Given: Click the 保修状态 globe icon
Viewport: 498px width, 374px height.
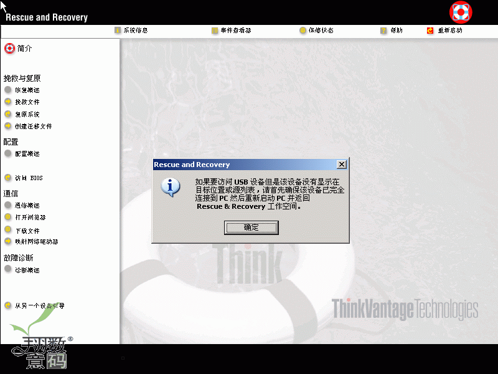Looking at the screenshot, I should tap(303, 30).
